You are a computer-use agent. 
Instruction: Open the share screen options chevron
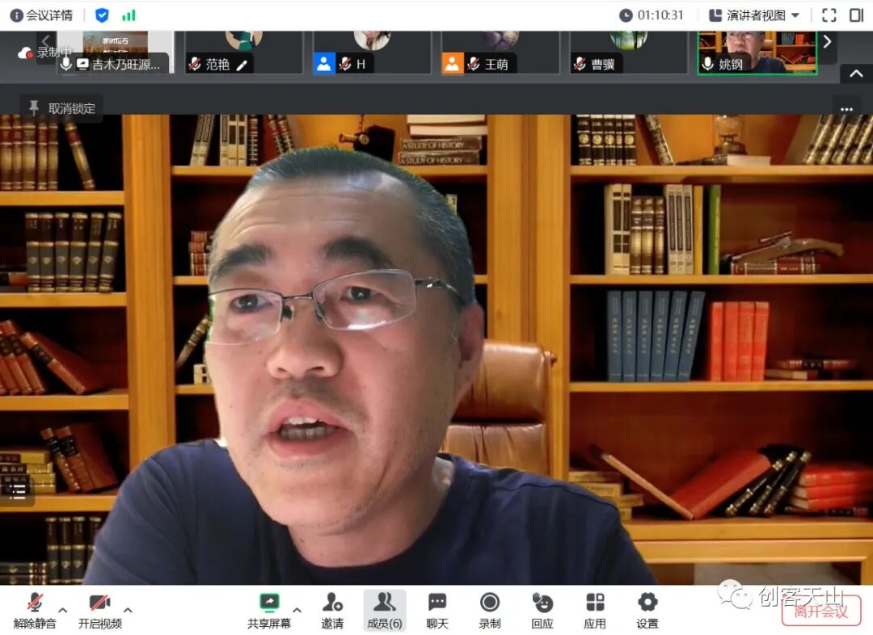297,612
